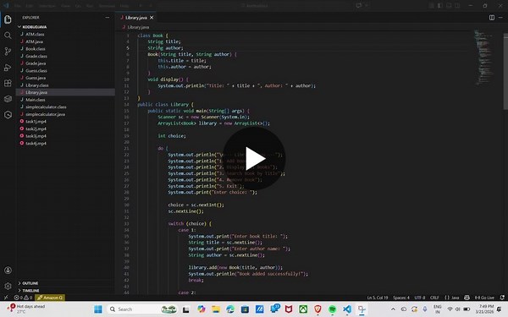Open Library.class in the explorer
Image resolution: width=508 pixels, height=317 pixels.
37,85
